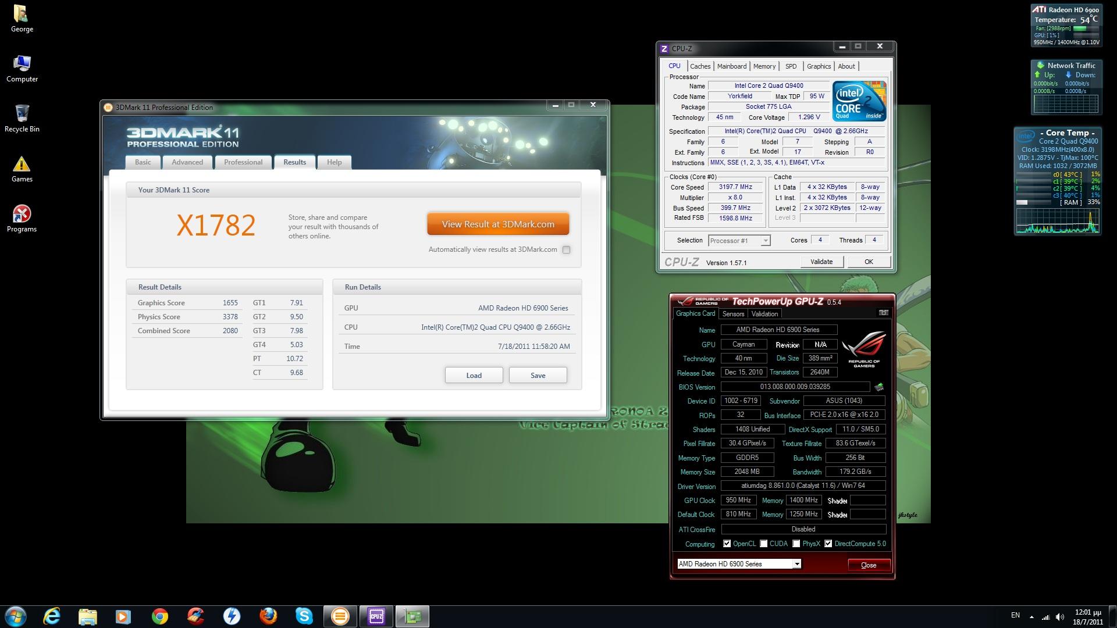The width and height of the screenshot is (1117, 628).
Task: Switch to Mainboard tab in CPU-Z
Action: point(731,66)
